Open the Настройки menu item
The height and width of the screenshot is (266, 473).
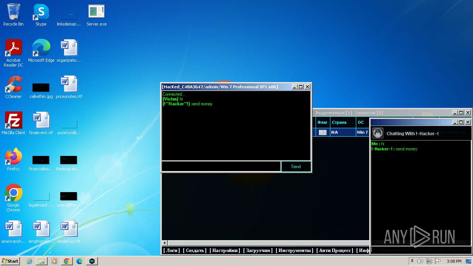225,250
